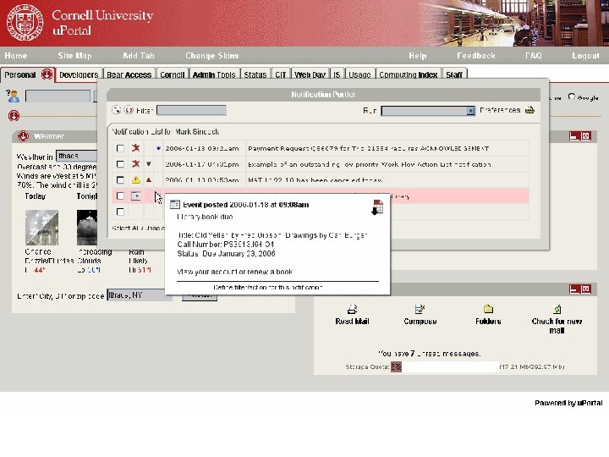Close the weather-row right portlet

click(x=585, y=136)
